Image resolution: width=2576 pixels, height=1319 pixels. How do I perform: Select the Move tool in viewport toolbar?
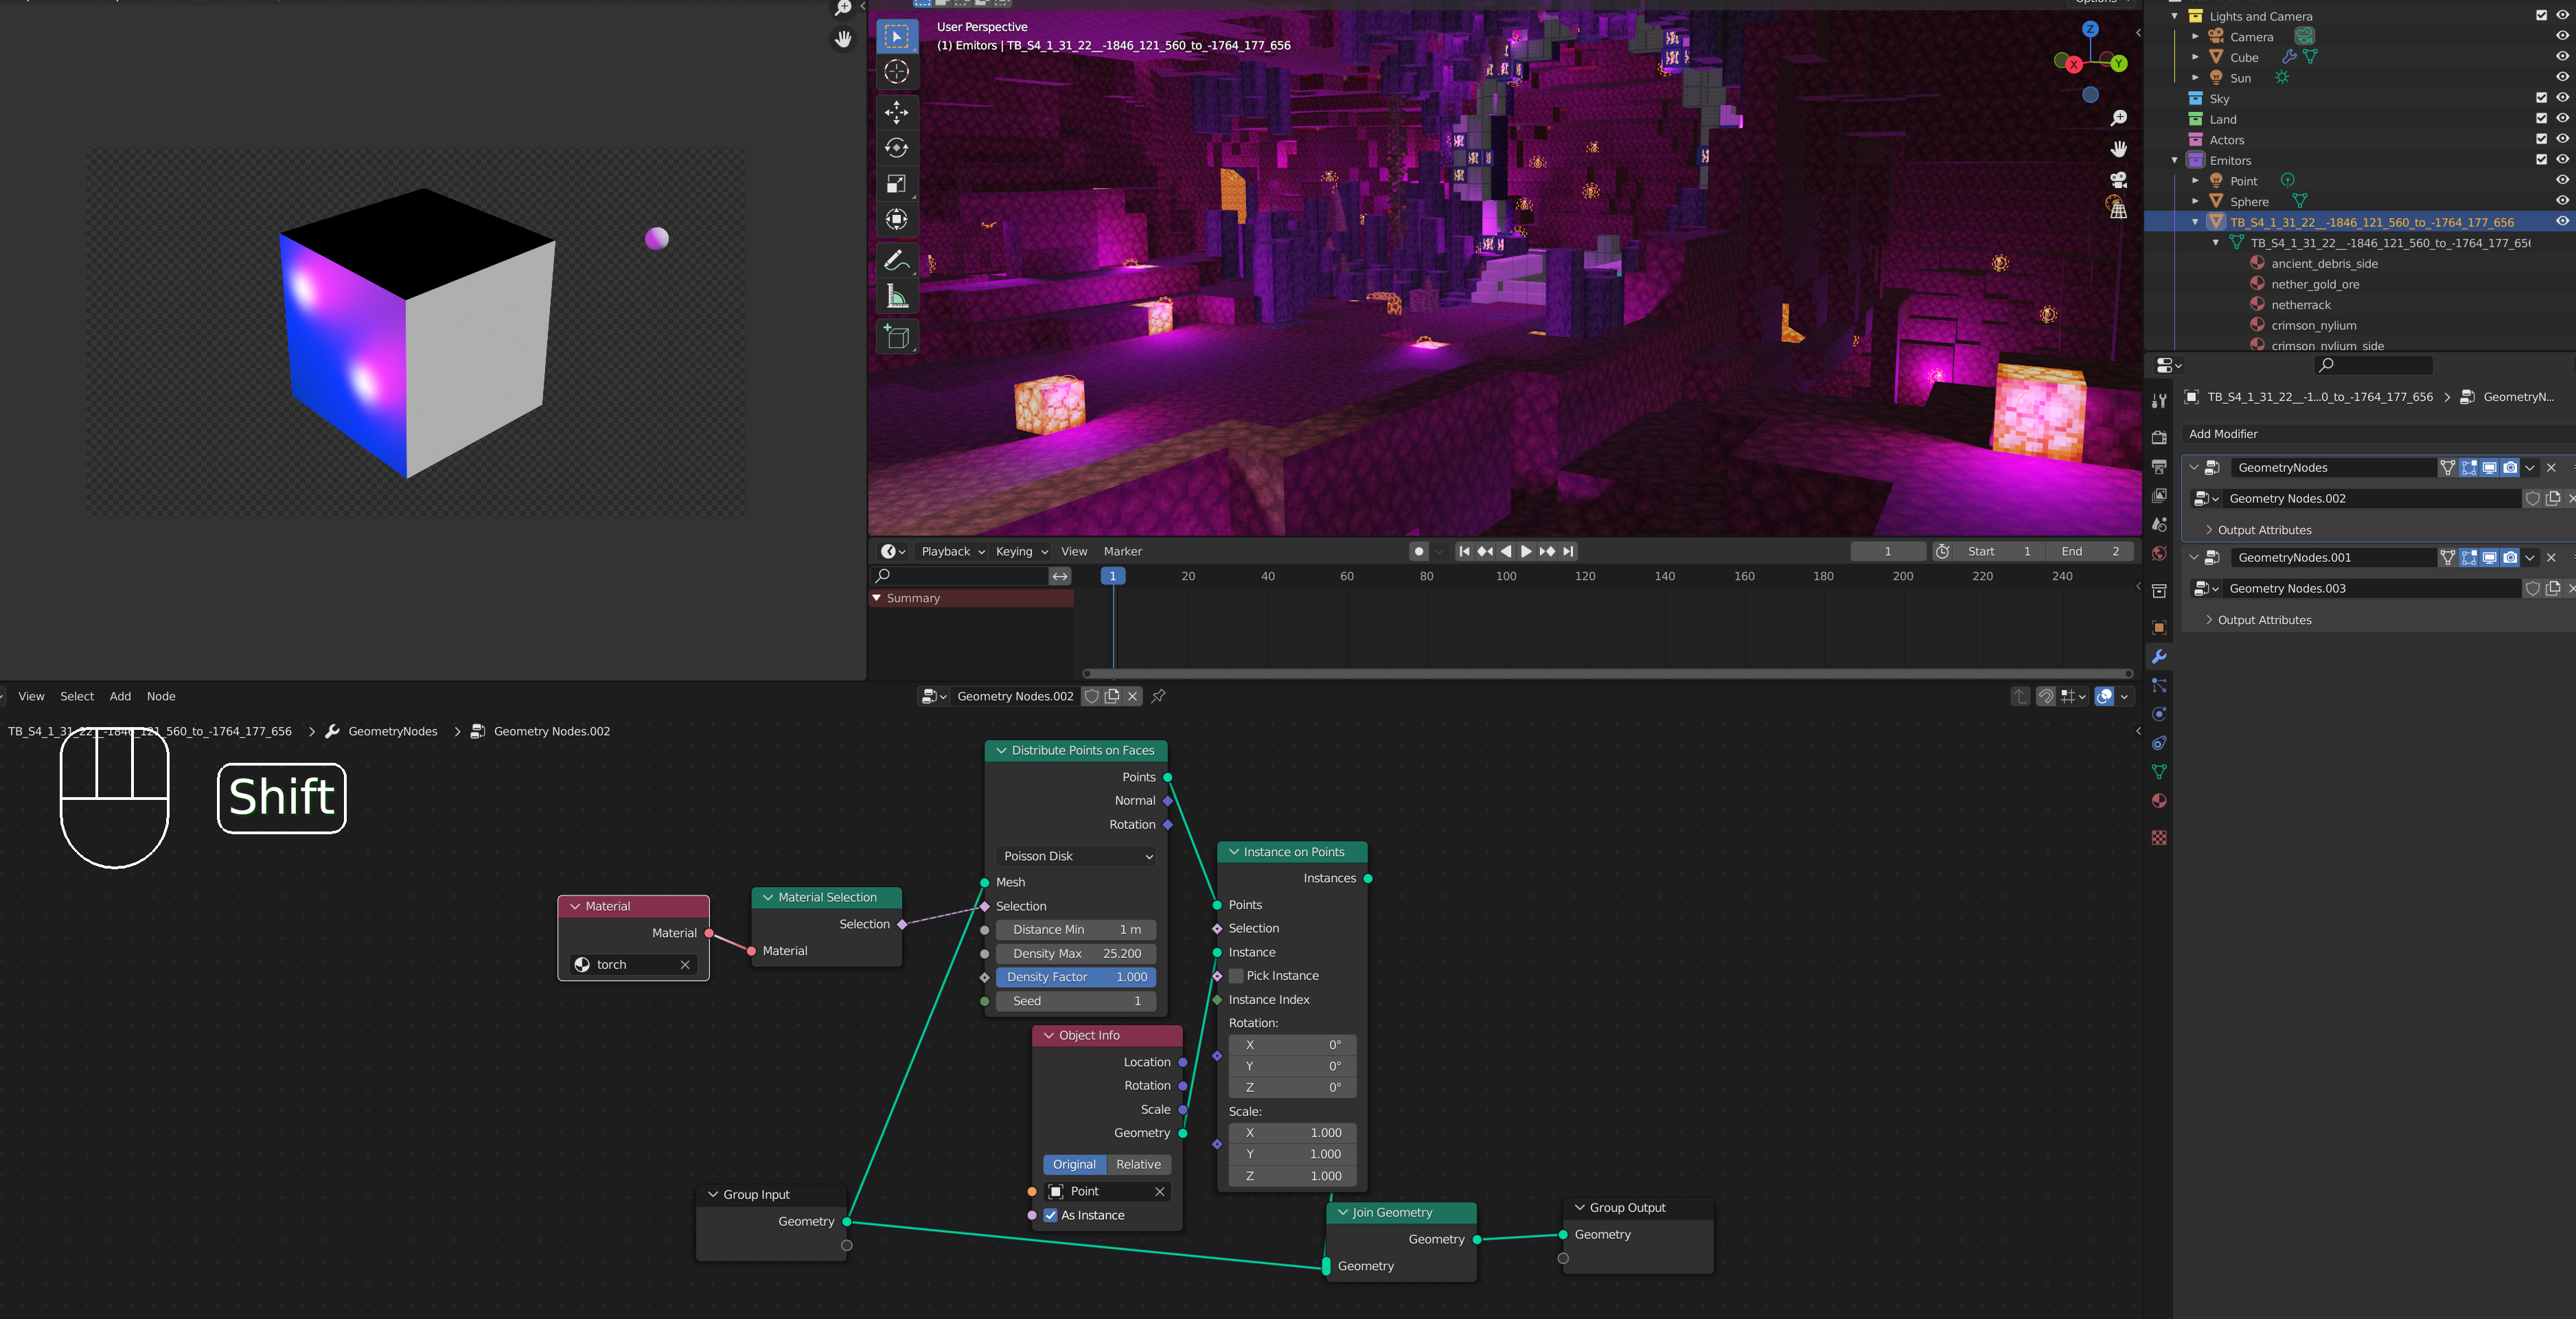click(896, 111)
